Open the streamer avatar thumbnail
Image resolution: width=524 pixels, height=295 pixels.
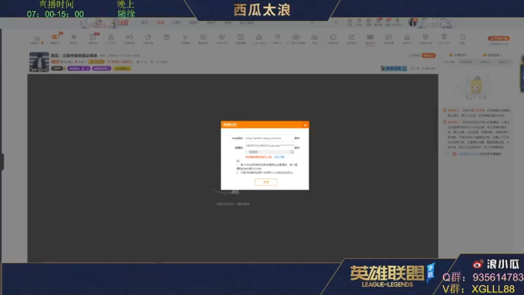pyautogui.click(x=39, y=62)
